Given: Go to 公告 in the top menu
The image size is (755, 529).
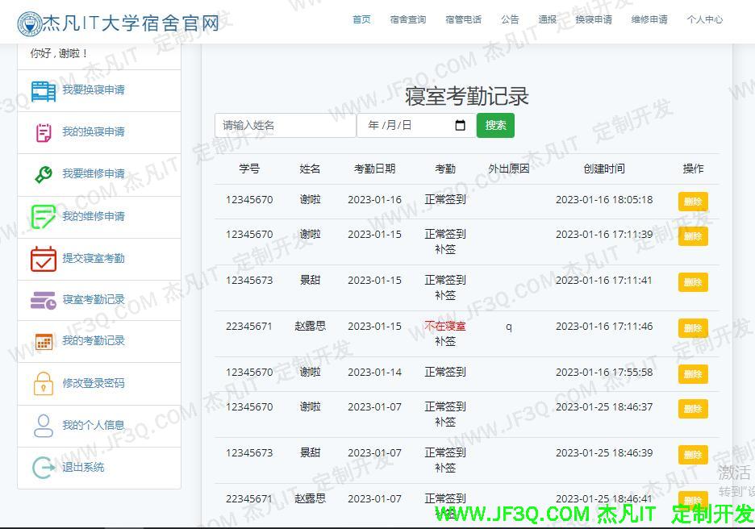Looking at the screenshot, I should pyautogui.click(x=510, y=19).
